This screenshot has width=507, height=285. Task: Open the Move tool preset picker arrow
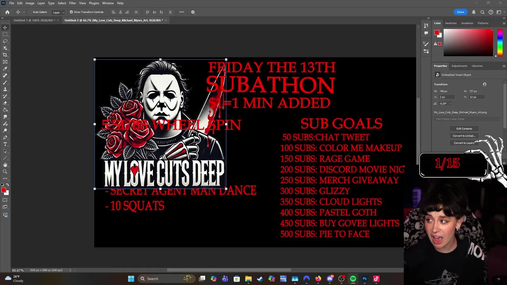point(23,12)
